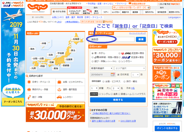Screen dimensions: 184x132
Task: Select 首都圏 region on the map
Action: pos(66,65)
